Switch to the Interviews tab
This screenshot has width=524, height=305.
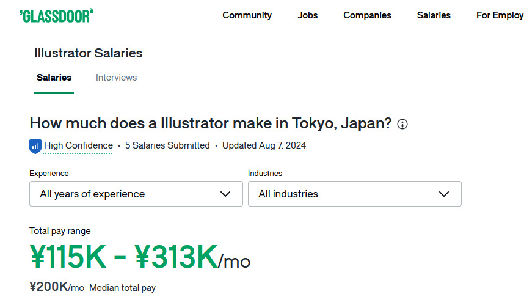116,78
